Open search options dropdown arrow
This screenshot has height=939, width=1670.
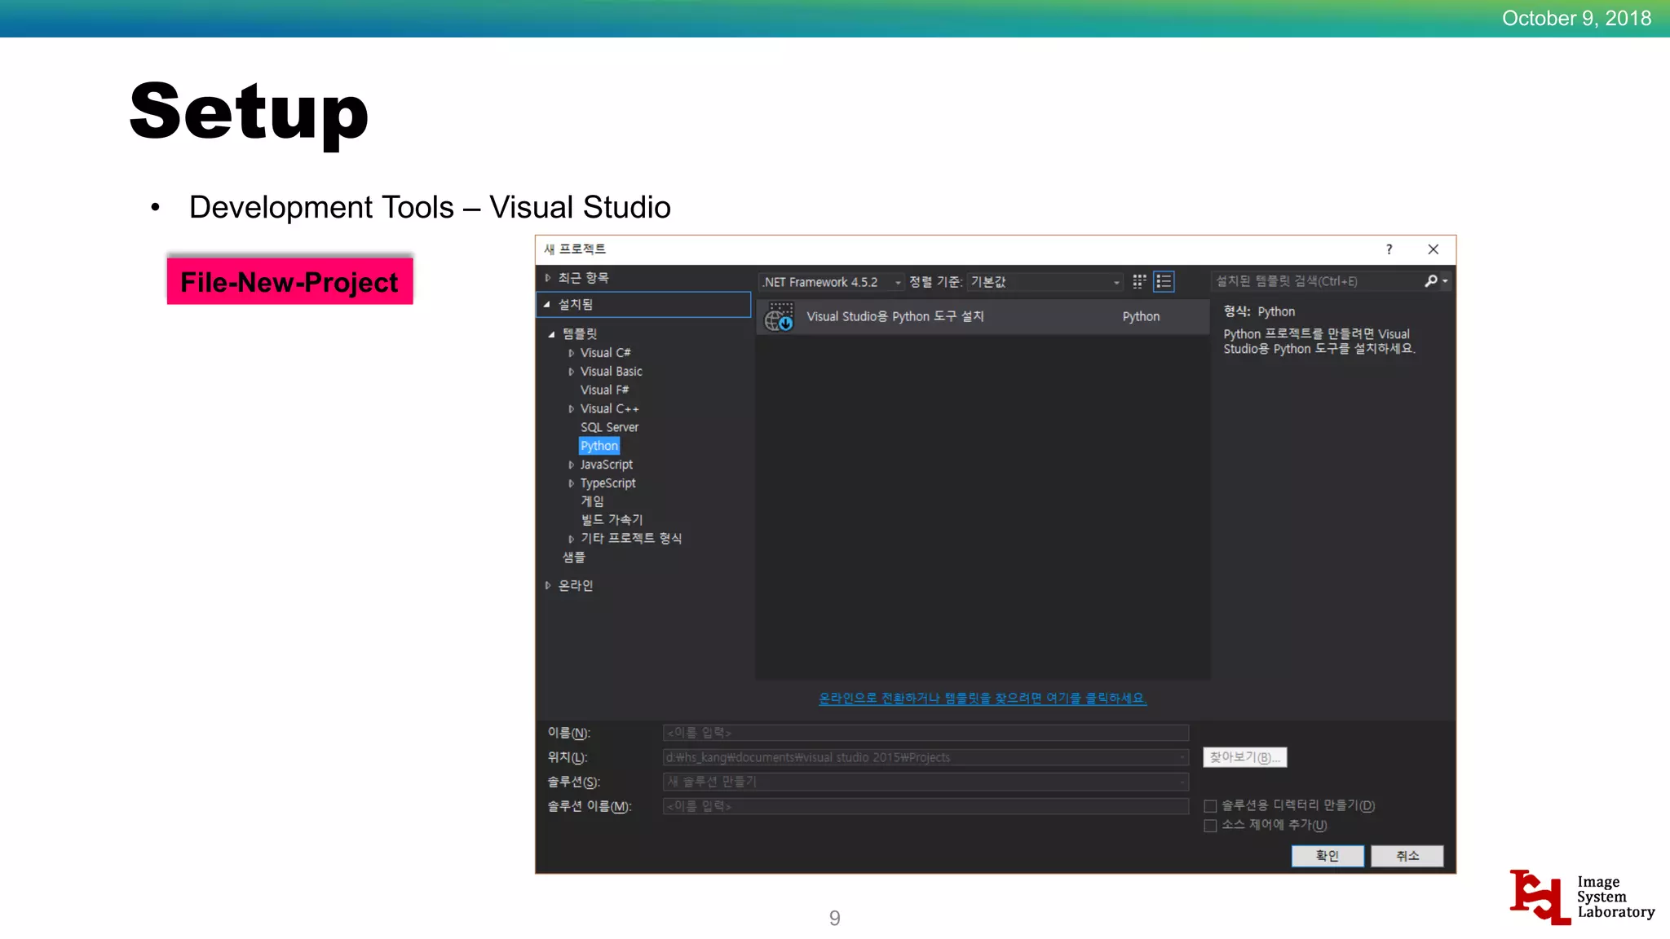pos(1445,281)
